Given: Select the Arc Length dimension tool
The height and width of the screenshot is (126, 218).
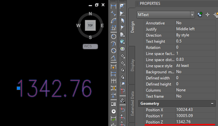Looking at the screenshot, I should coord(114,21).
